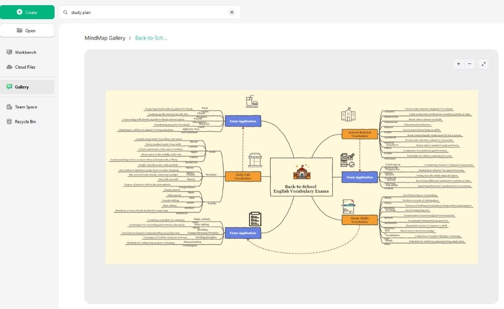
Task: Click the search magnifier icon
Action: click(65, 12)
